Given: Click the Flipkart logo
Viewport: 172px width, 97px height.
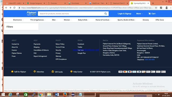Looking at the screenshot, I should 31,13.
